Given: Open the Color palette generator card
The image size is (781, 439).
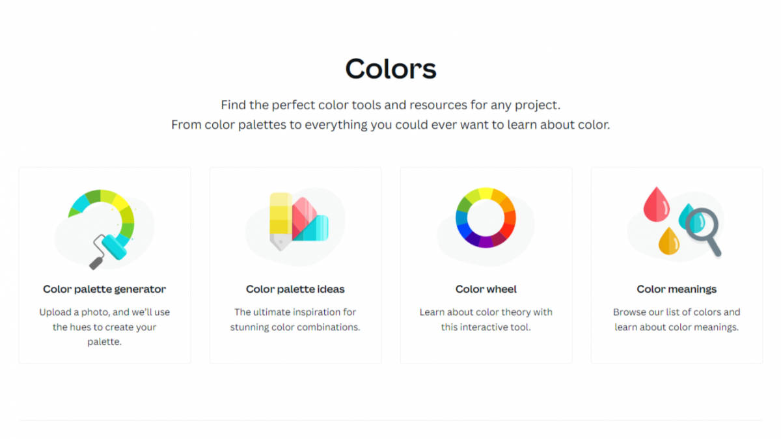Looking at the screenshot, I should click(104, 265).
